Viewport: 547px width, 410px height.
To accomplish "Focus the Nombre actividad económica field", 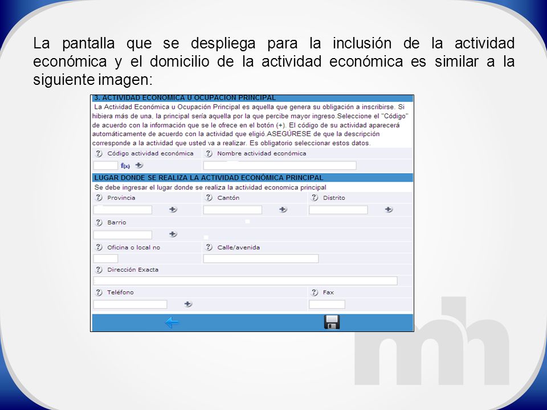I will 280,166.
